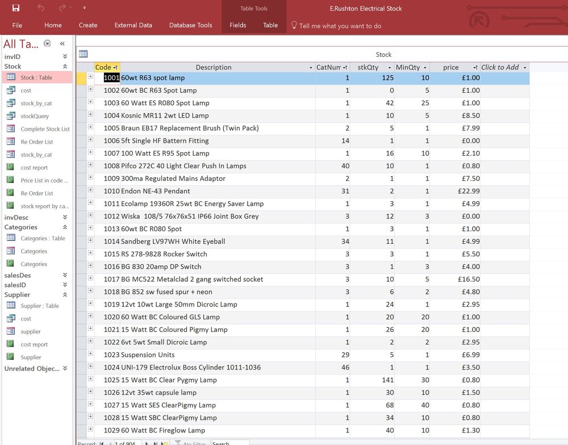
Task: Expand the plus box of record 1010
Action: [x=90, y=190]
